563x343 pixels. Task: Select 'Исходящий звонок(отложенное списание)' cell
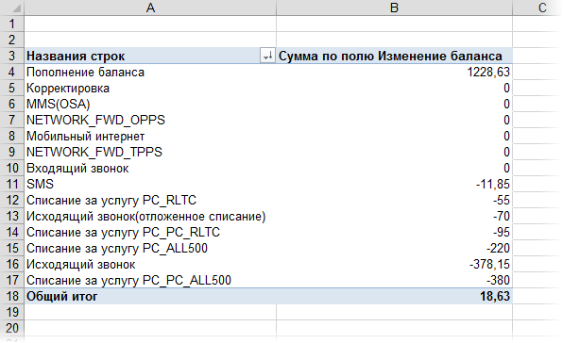(150, 216)
